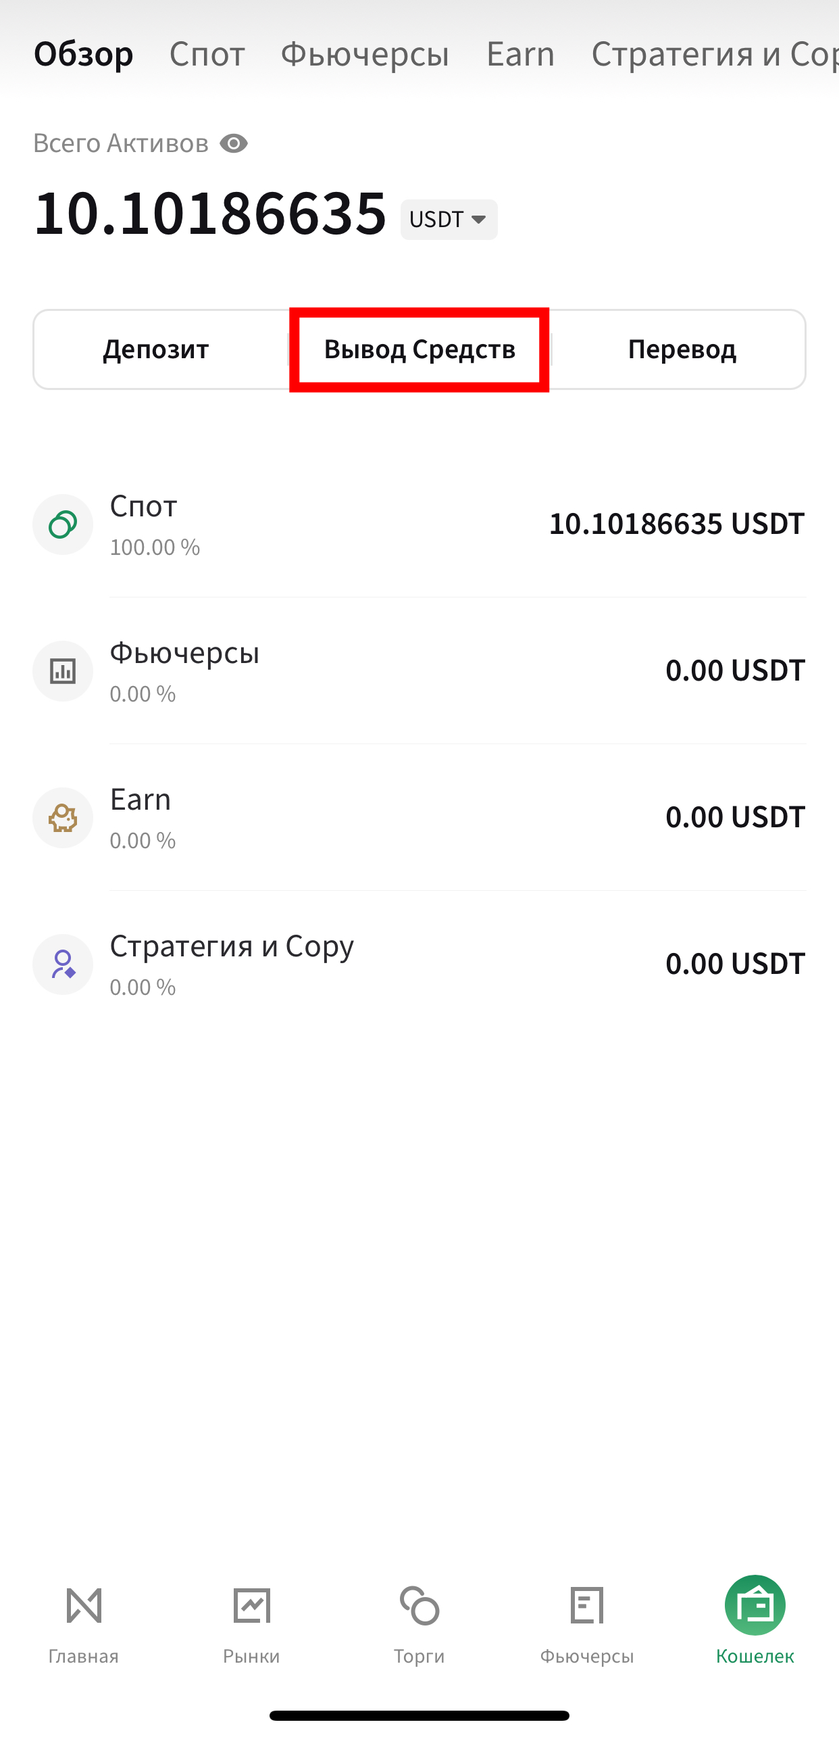Tap the Вывод Средств button
Image resolution: width=839 pixels, height=1737 pixels.
[419, 349]
